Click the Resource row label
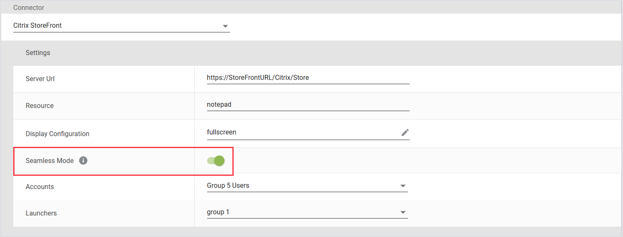Screen dimensions: 623x237 click(x=40, y=106)
